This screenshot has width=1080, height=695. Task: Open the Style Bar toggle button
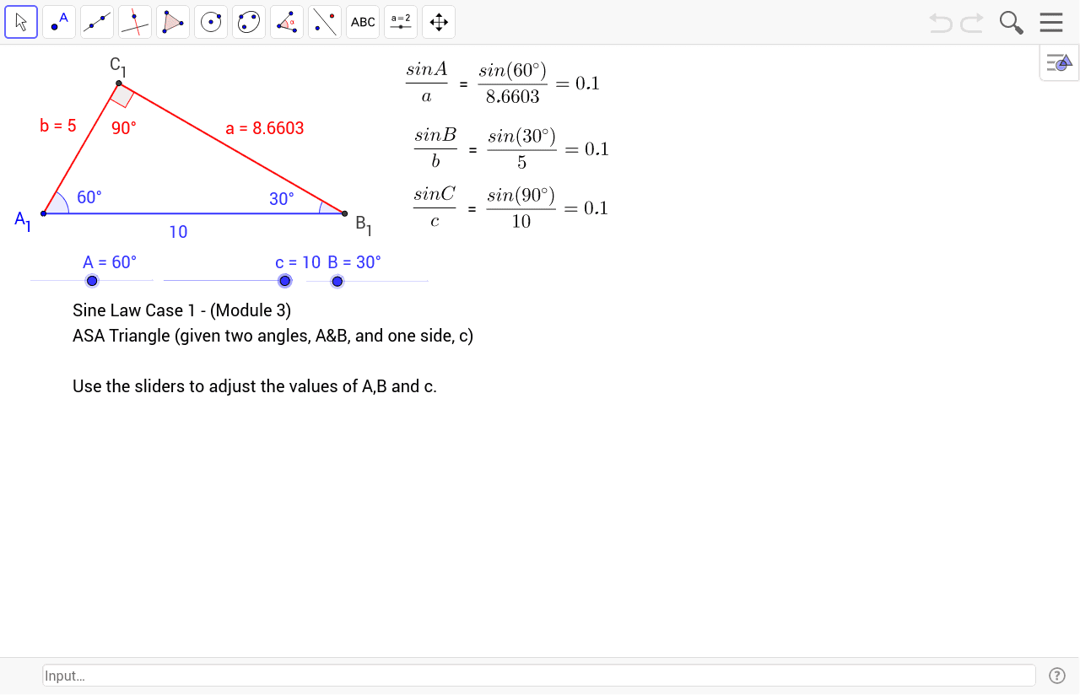(1059, 62)
